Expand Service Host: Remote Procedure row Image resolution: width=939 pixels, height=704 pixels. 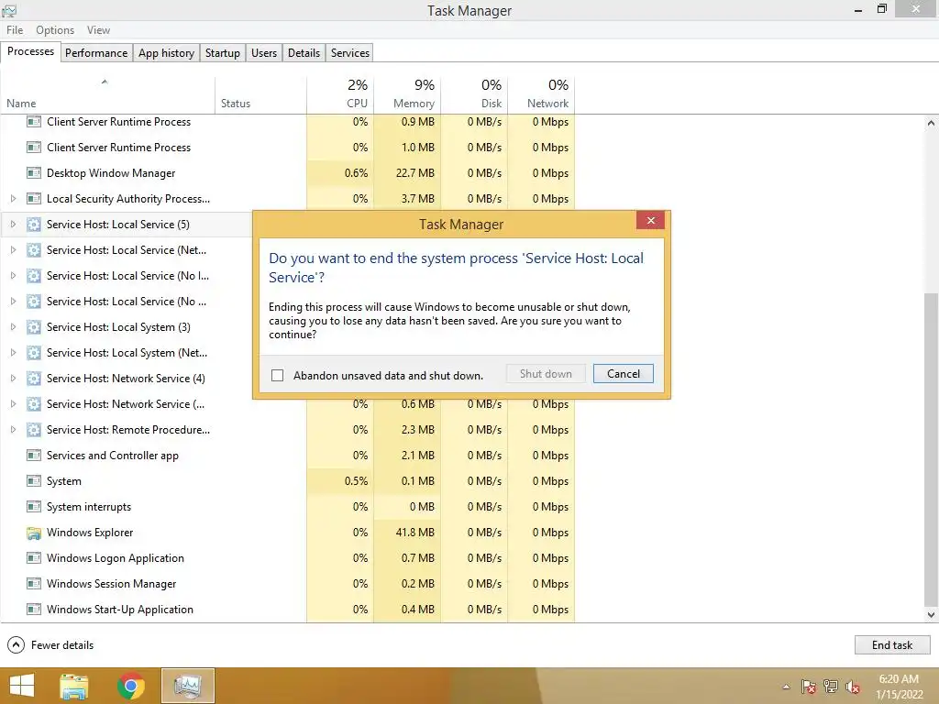coord(13,430)
